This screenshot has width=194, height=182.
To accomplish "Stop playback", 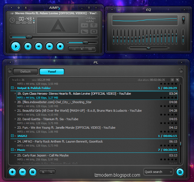I will (x=60, y=46).
